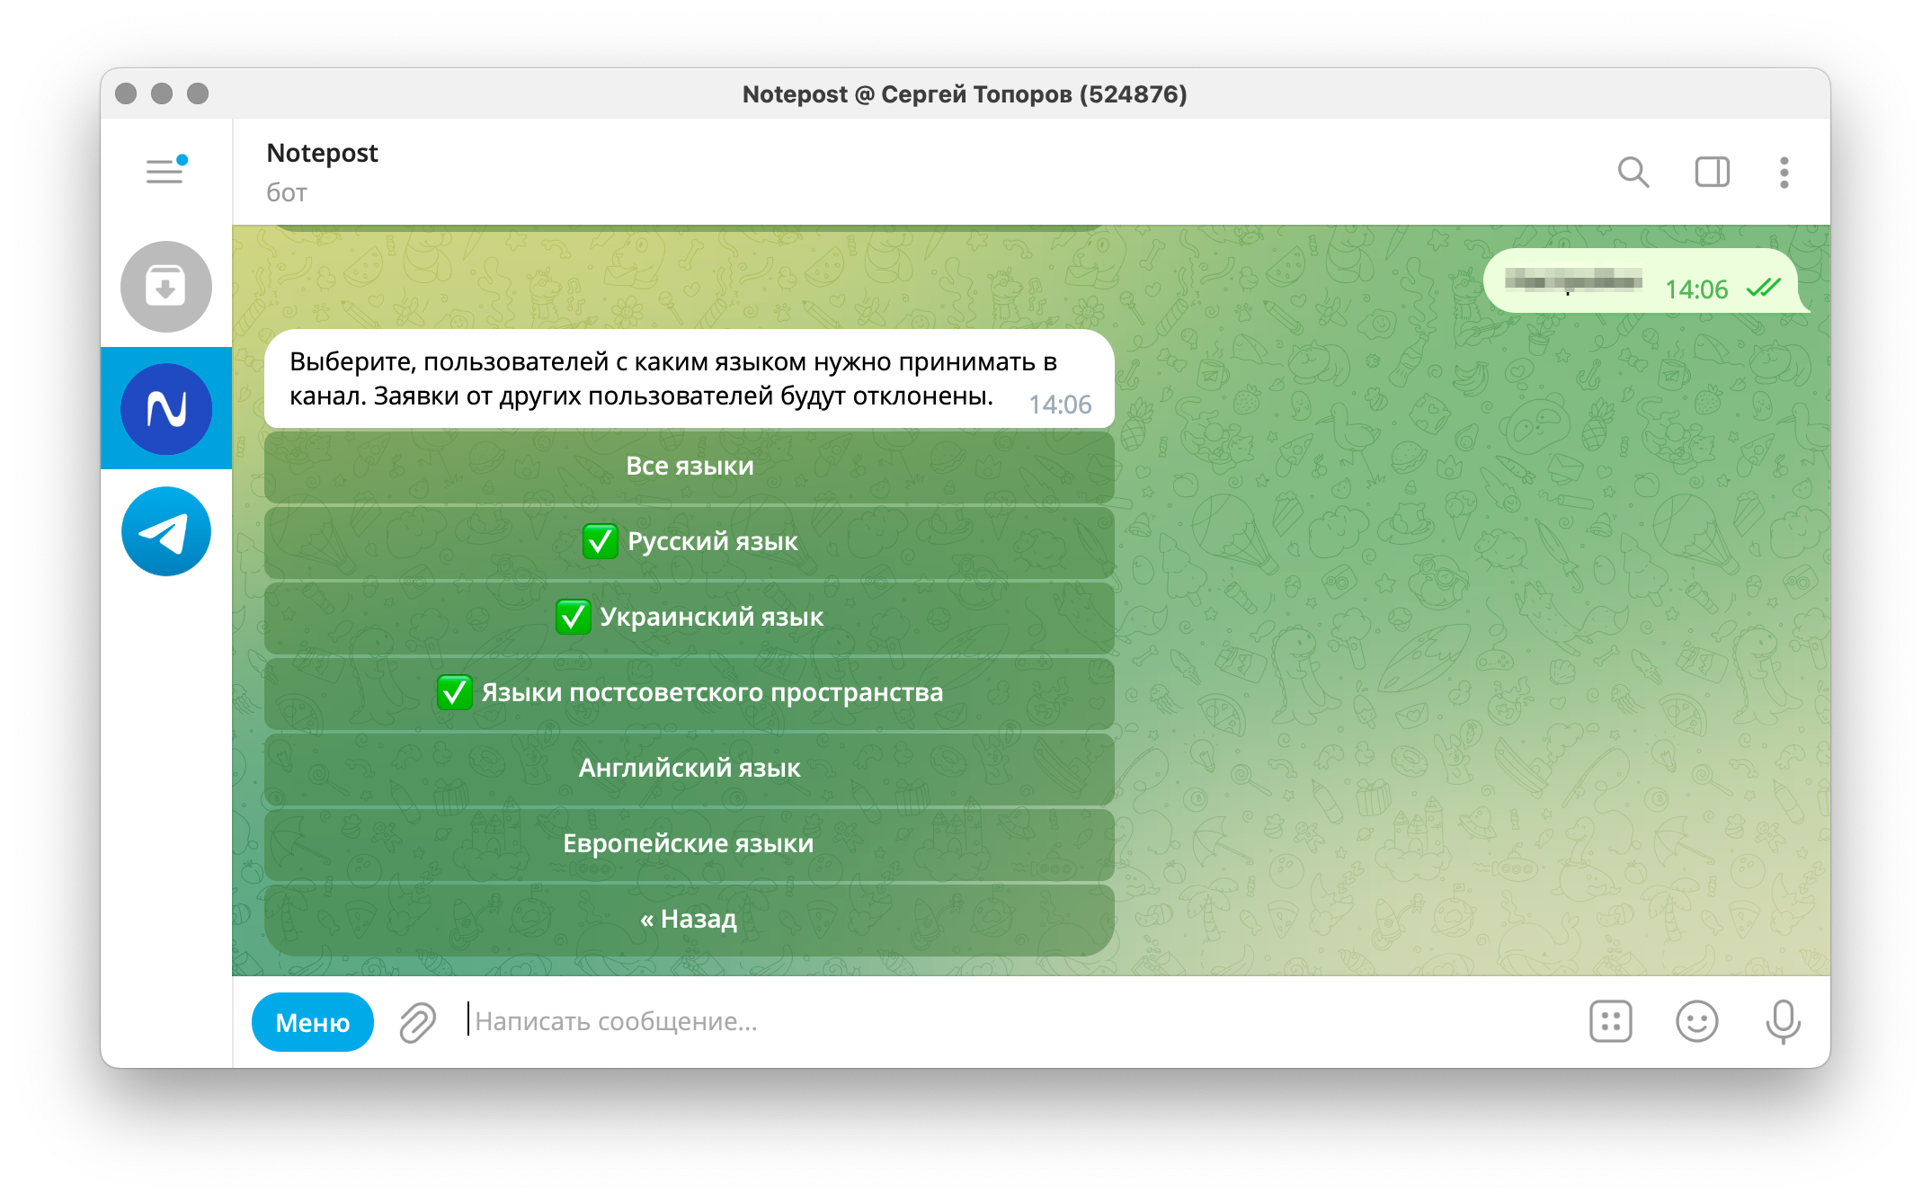
Task: Open the blue Меню button
Action: coord(312,1022)
